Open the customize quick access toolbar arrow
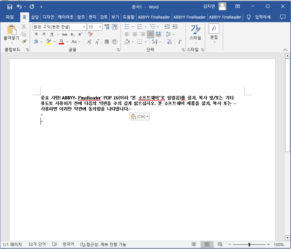Viewport: 291px width, 249px height. 41,7
